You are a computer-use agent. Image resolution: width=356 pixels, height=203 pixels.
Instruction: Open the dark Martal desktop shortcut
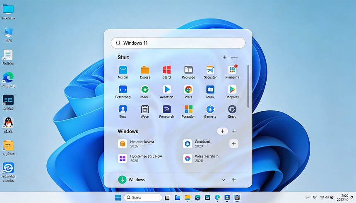(8, 100)
